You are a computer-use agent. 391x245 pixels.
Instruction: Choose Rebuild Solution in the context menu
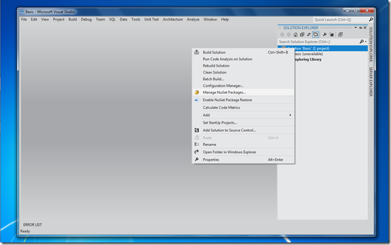point(243,66)
